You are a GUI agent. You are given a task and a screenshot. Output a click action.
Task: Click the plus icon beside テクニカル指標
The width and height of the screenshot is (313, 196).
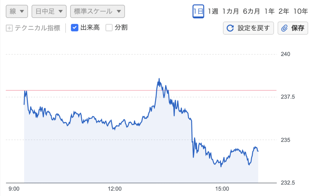9,28
